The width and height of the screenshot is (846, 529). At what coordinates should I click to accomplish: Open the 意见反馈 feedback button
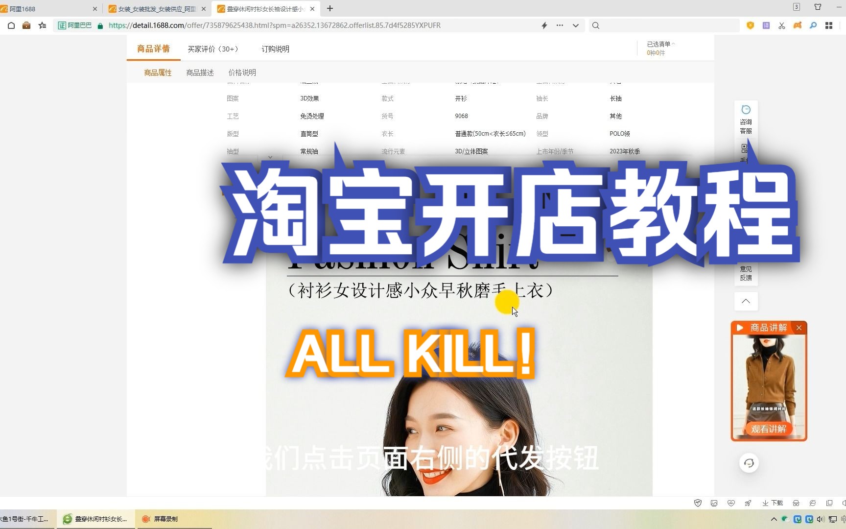coord(746,273)
